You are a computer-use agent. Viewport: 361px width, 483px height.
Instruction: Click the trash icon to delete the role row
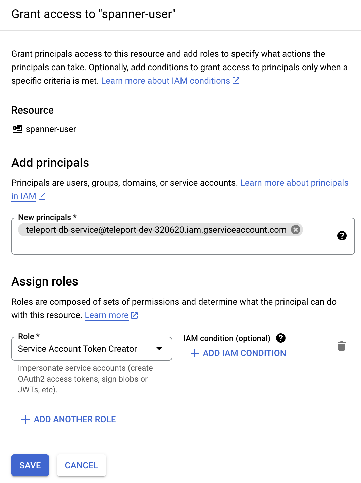coord(342,346)
